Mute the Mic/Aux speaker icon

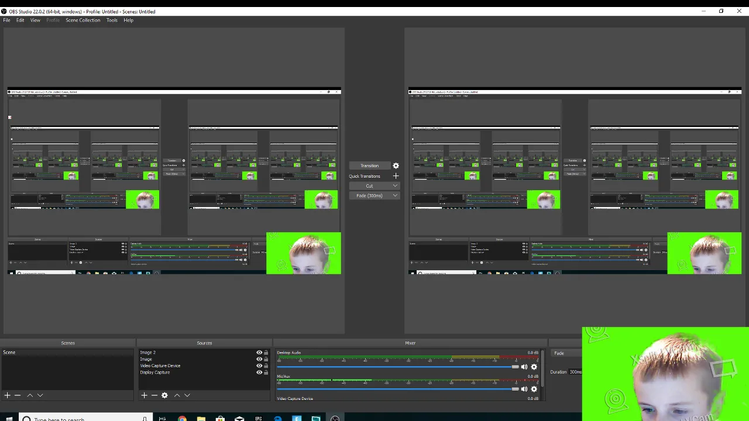pos(524,389)
